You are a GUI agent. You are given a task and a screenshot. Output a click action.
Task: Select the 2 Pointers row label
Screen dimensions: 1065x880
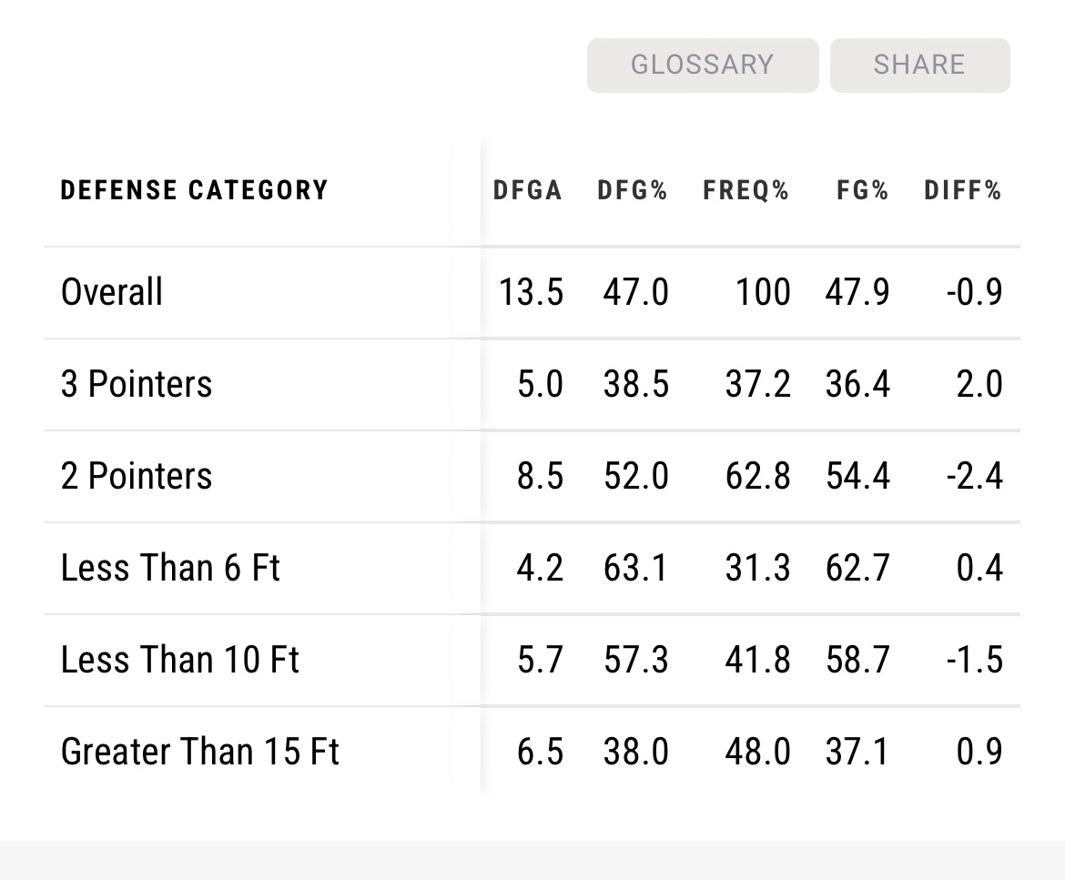click(137, 476)
